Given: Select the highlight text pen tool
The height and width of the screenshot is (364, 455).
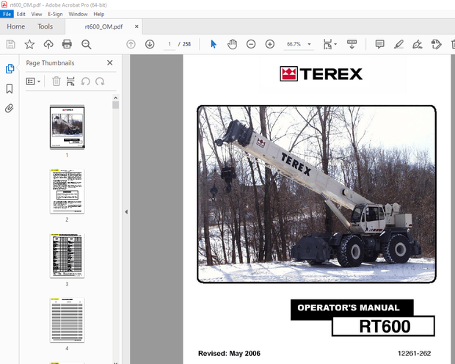Looking at the screenshot, I should click(398, 44).
